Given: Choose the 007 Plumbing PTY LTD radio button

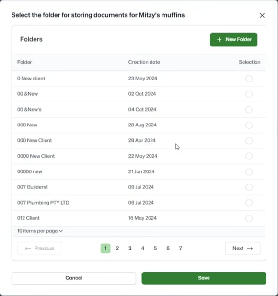Looking at the screenshot, I should pos(249,203).
